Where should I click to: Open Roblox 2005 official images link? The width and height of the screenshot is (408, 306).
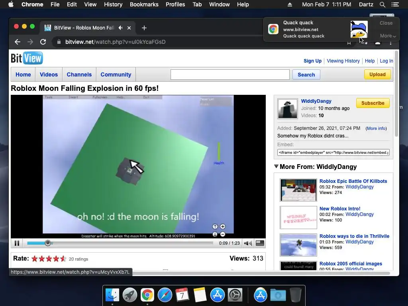click(351, 264)
